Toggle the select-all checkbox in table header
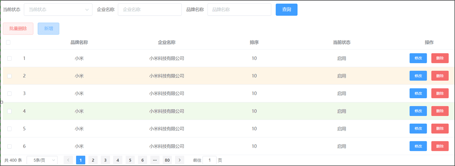The height and width of the screenshot is (166, 455). pyautogui.click(x=8, y=43)
